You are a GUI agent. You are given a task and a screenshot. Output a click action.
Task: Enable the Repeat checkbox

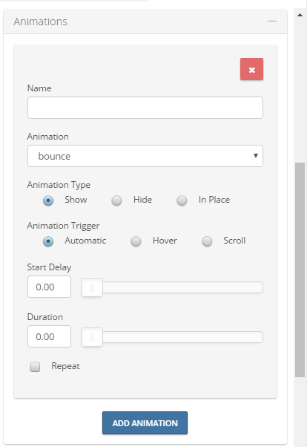(35, 367)
